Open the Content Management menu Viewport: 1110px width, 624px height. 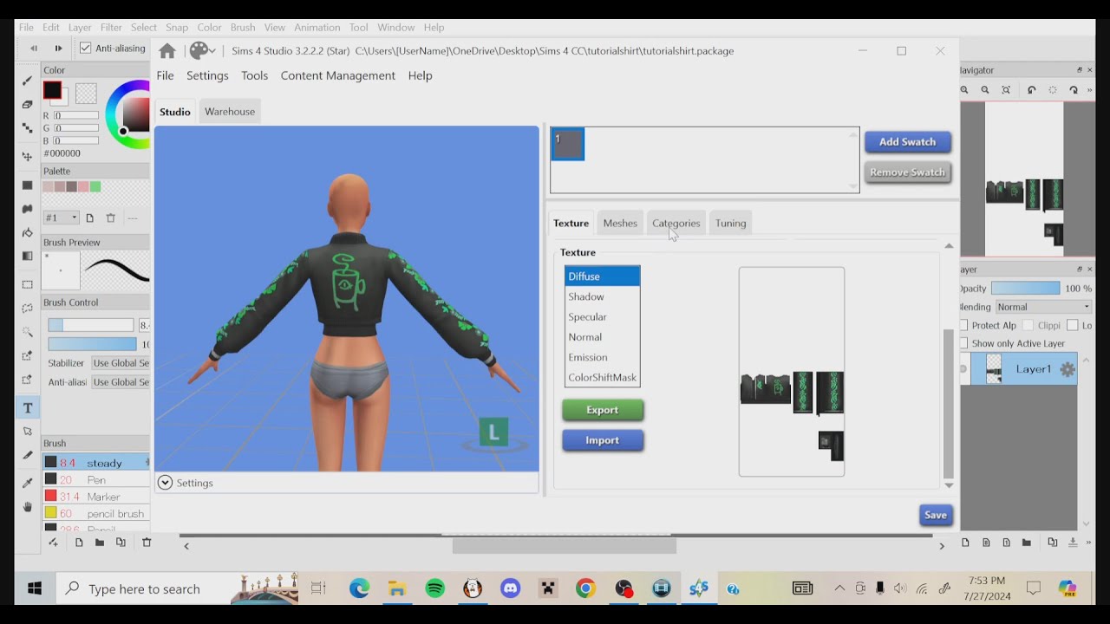pos(338,75)
